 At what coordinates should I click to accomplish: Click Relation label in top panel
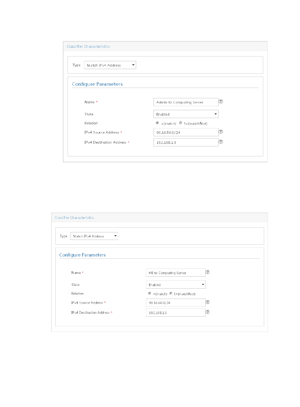coord(91,123)
